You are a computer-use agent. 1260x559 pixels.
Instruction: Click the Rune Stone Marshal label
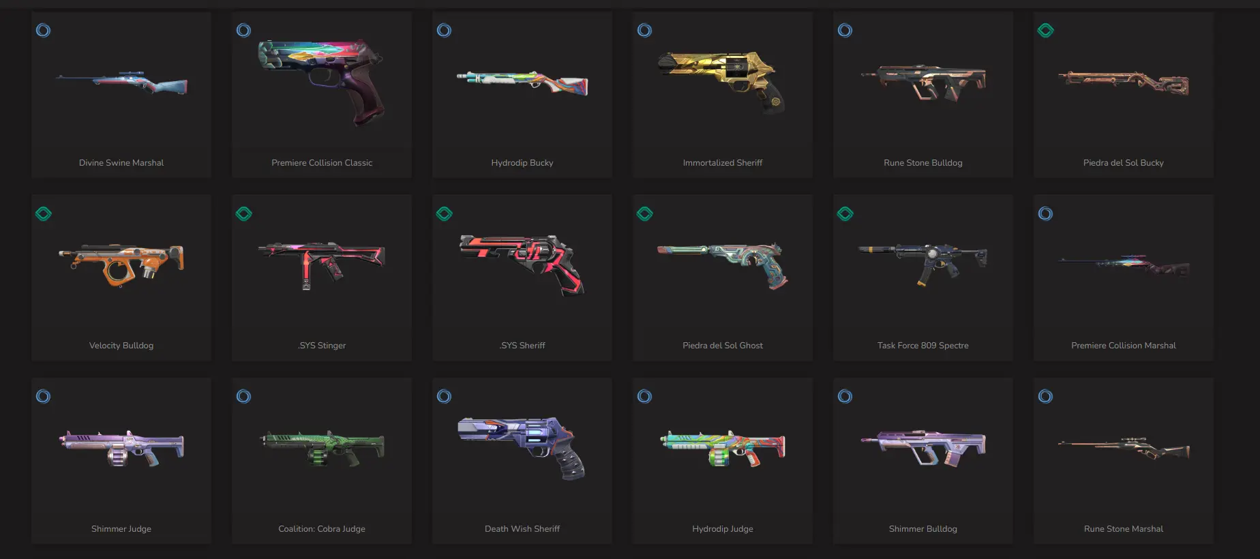(1124, 529)
